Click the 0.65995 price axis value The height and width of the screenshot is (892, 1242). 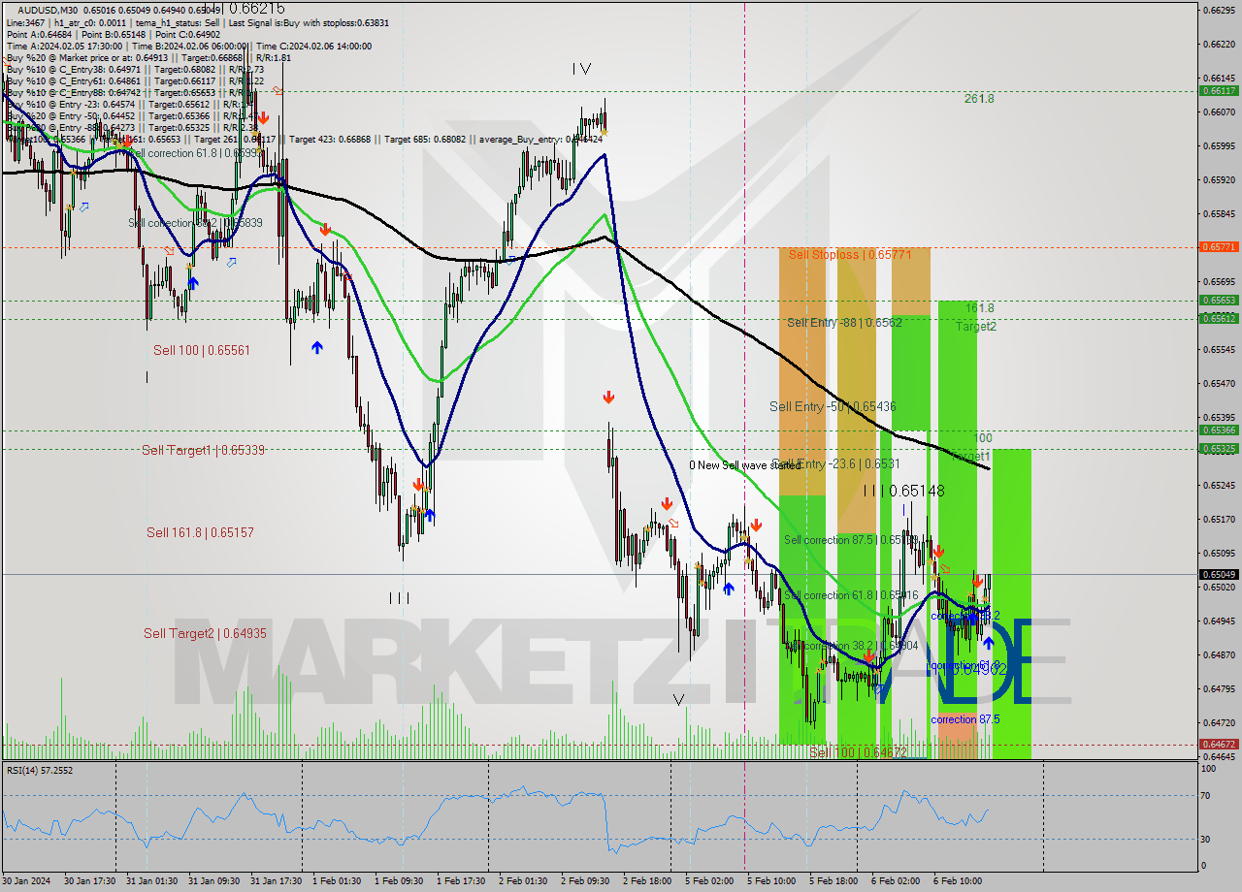(x=1219, y=146)
